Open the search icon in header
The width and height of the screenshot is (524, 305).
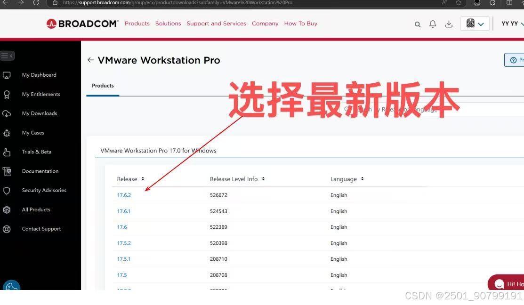point(418,24)
